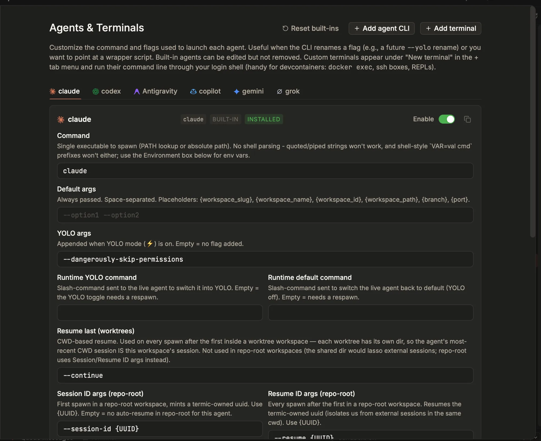Image resolution: width=541 pixels, height=441 pixels.
Task: Click the Antigravity tab logo icon
Action: [137, 92]
